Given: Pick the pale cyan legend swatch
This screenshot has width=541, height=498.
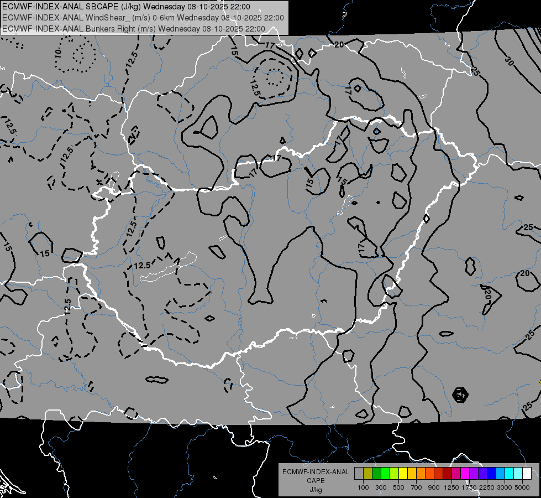Looking at the screenshot, I should [x=518, y=473].
